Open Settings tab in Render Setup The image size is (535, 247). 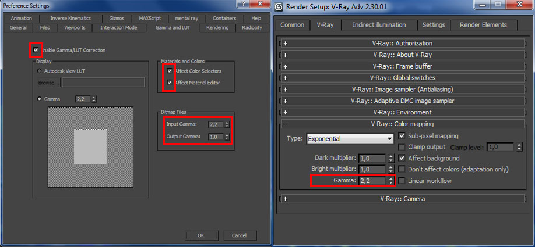click(434, 25)
